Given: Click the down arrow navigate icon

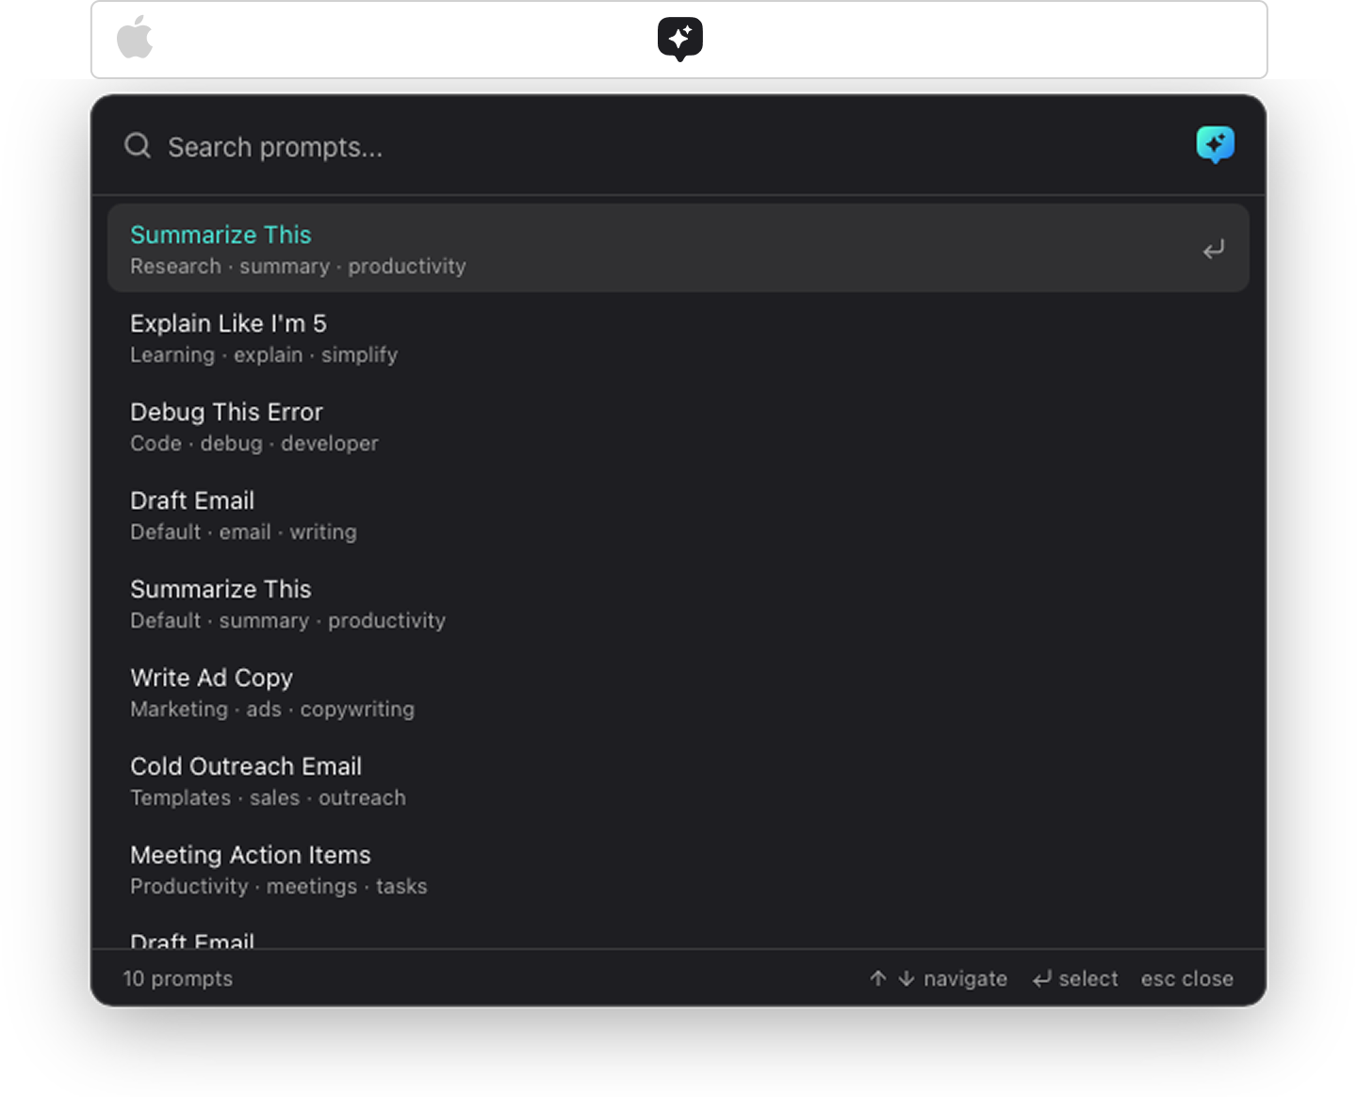Looking at the screenshot, I should pos(907,979).
